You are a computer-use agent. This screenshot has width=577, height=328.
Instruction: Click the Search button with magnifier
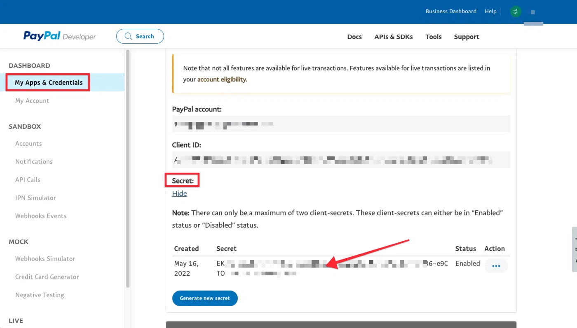(140, 36)
